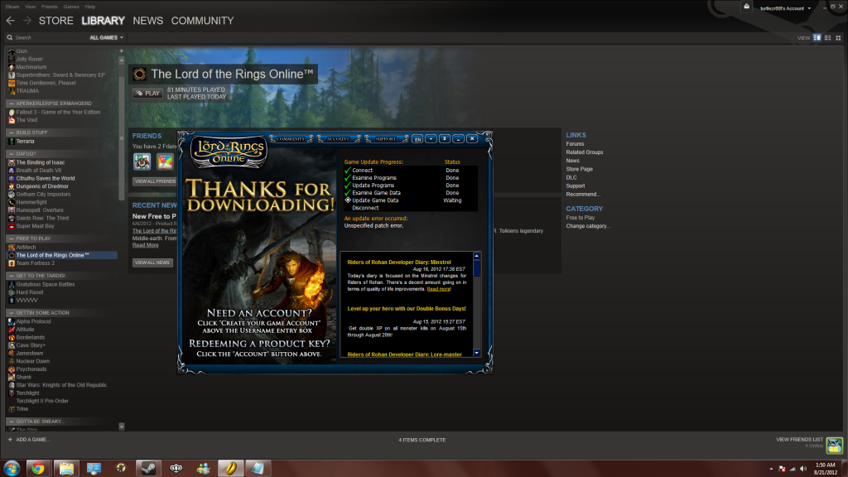Switch library to details view
The image size is (848, 477).
817,38
